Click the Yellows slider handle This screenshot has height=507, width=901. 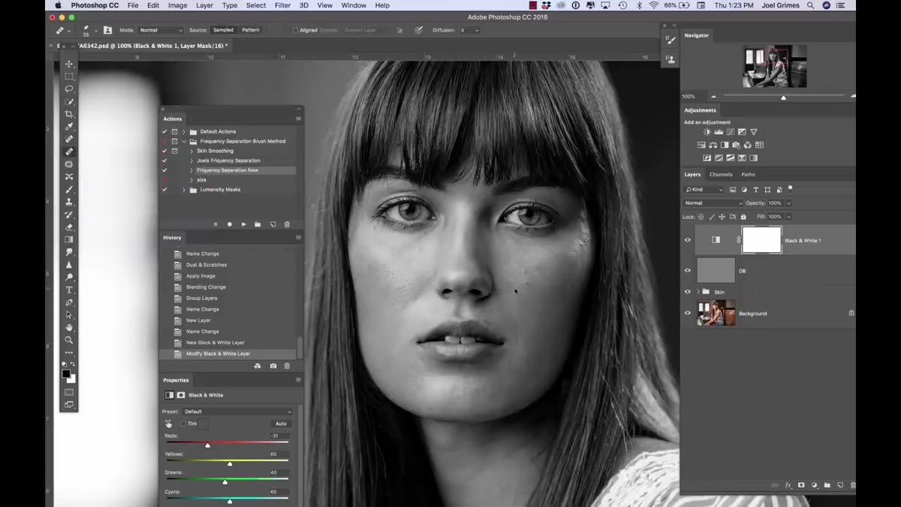230,464
